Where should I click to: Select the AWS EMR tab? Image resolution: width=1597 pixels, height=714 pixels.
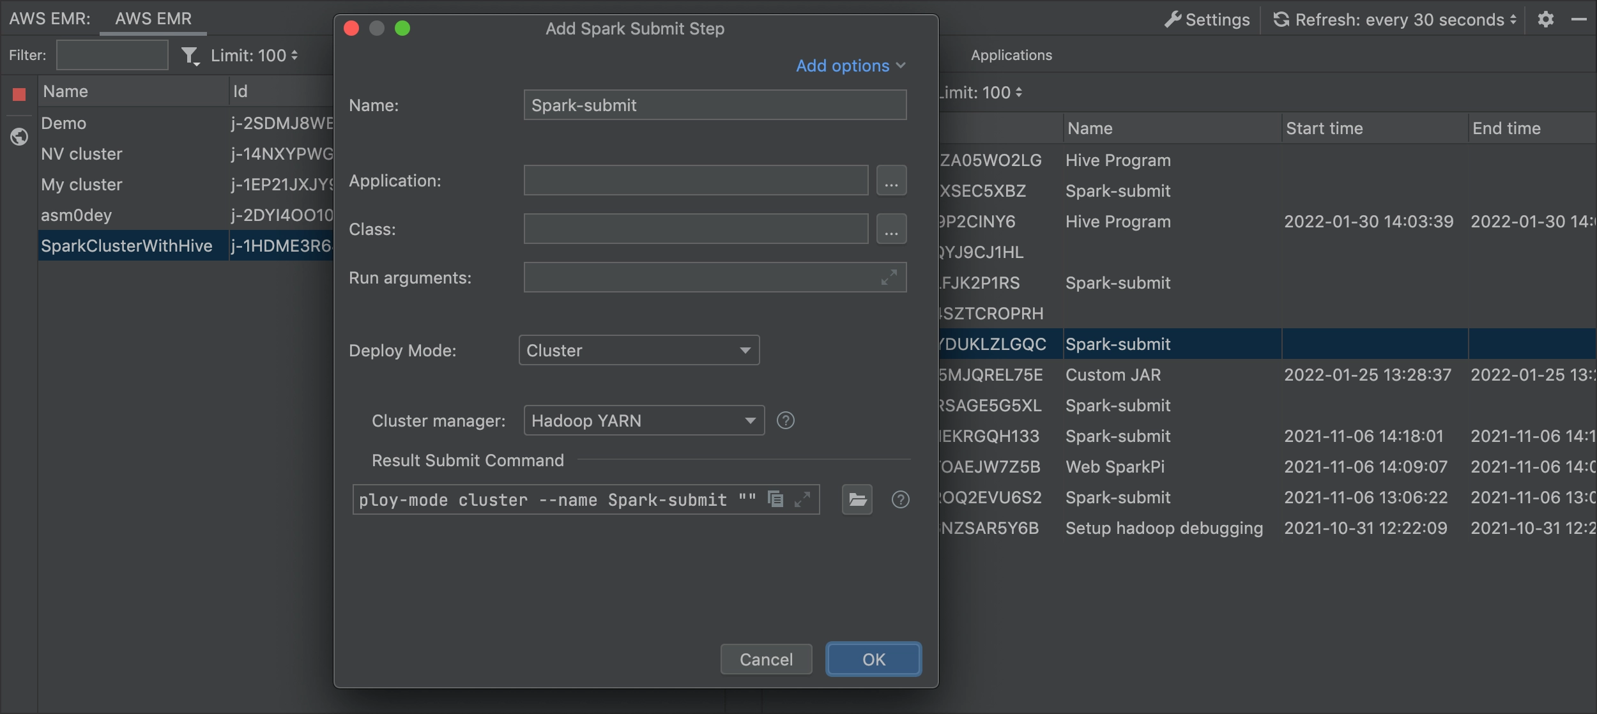(x=153, y=19)
